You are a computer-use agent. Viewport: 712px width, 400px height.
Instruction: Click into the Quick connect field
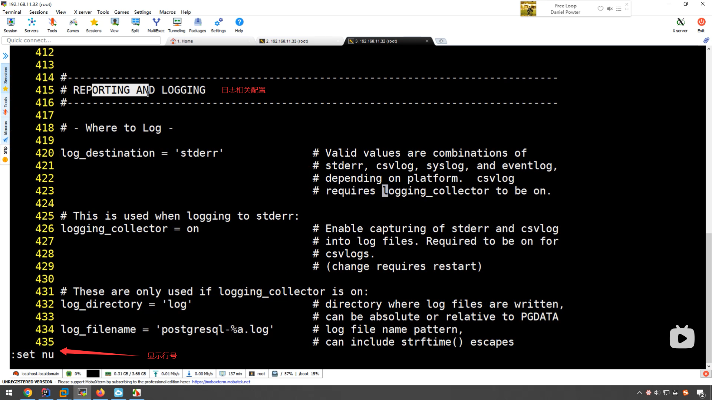(81, 40)
